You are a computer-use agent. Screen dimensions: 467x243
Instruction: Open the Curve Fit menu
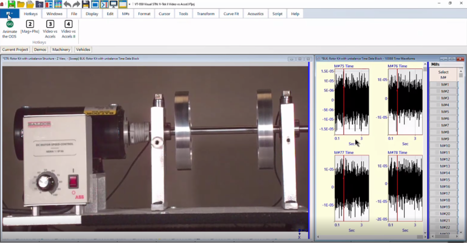point(231,14)
